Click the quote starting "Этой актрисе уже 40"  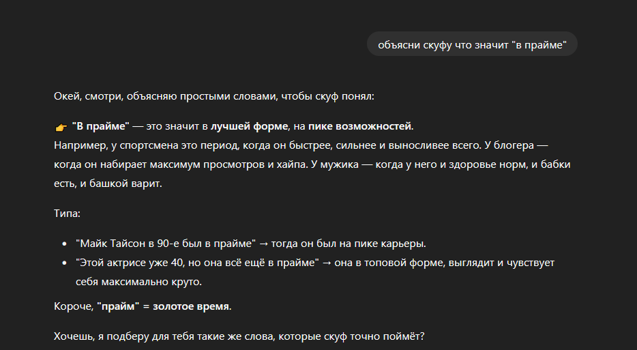(198, 263)
